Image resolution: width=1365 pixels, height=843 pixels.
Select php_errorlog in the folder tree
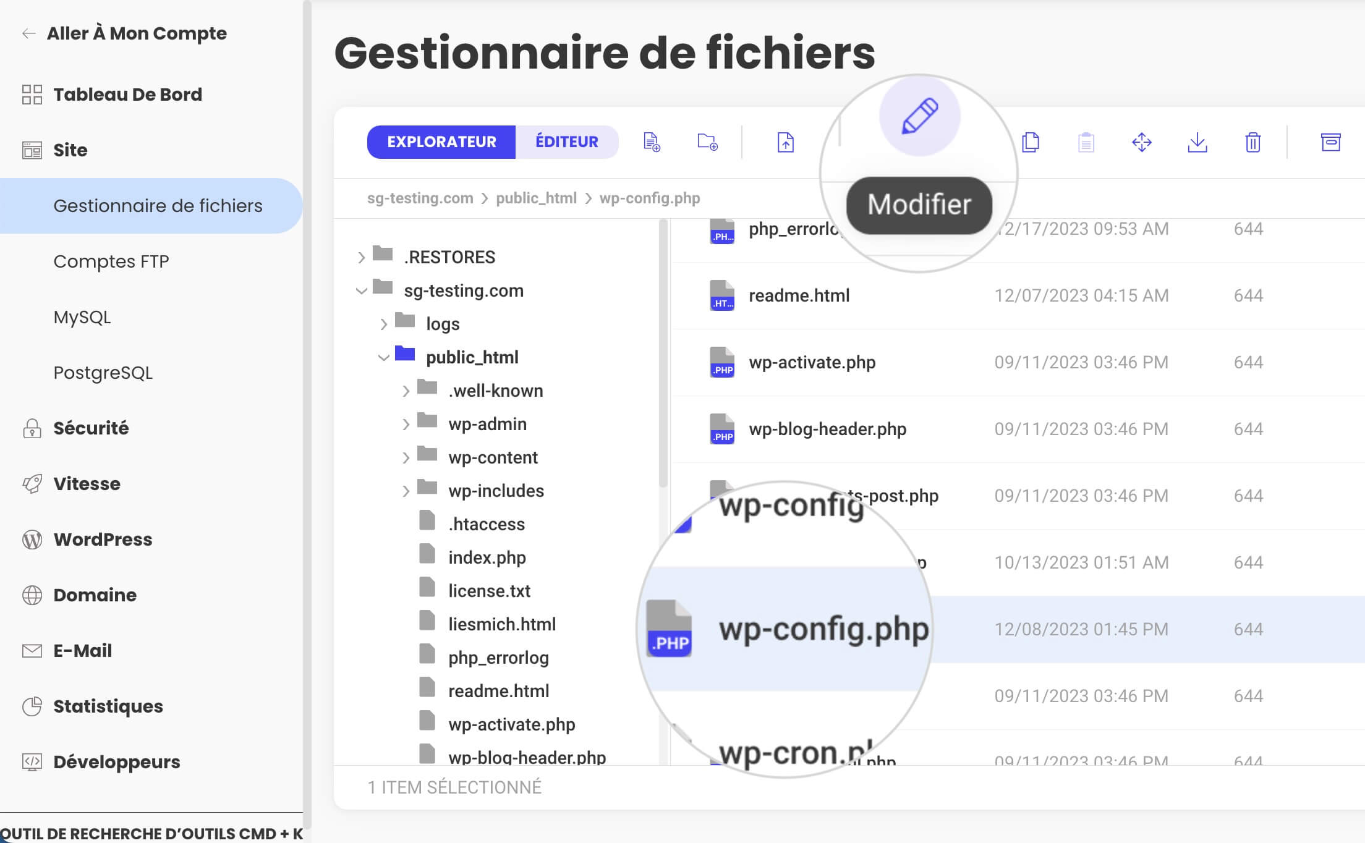(498, 658)
